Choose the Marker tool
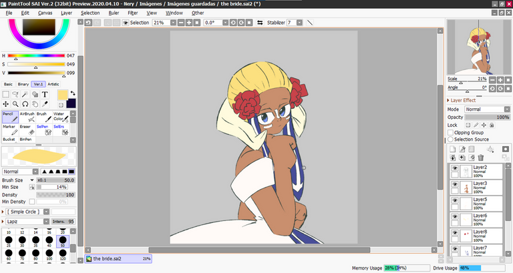This screenshot has width=513, height=273. pyautogui.click(x=10, y=129)
